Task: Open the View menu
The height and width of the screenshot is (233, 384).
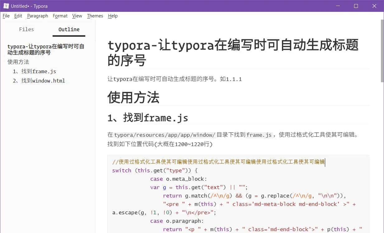Action: pyautogui.click(x=77, y=16)
